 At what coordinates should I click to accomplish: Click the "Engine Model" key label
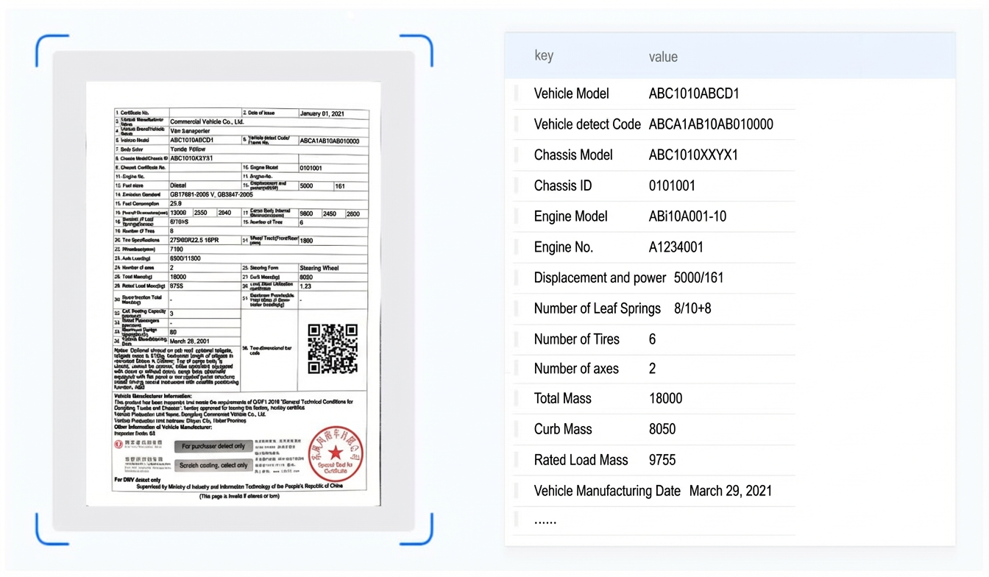point(571,216)
